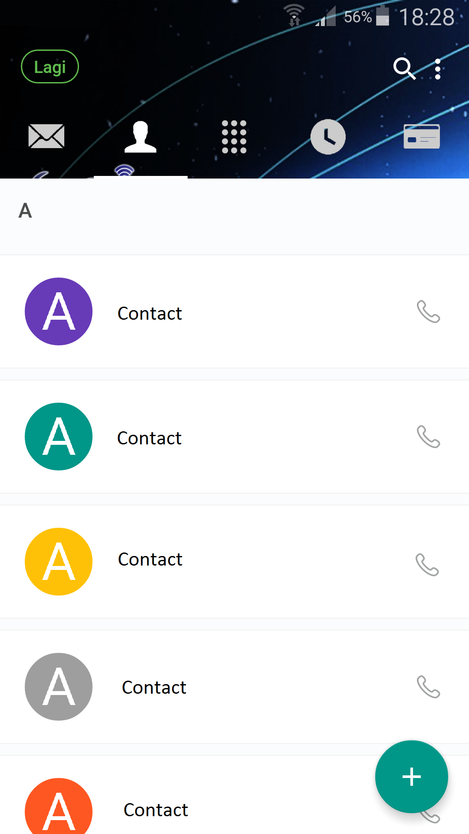Open the purple avatar contact photo
Image resolution: width=469 pixels, height=834 pixels.
pos(59,311)
